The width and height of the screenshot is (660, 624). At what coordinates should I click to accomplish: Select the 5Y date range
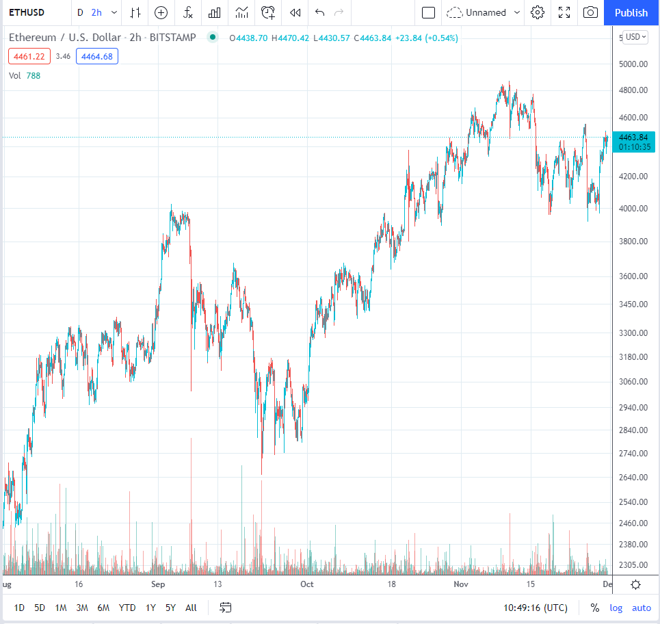(x=170, y=608)
